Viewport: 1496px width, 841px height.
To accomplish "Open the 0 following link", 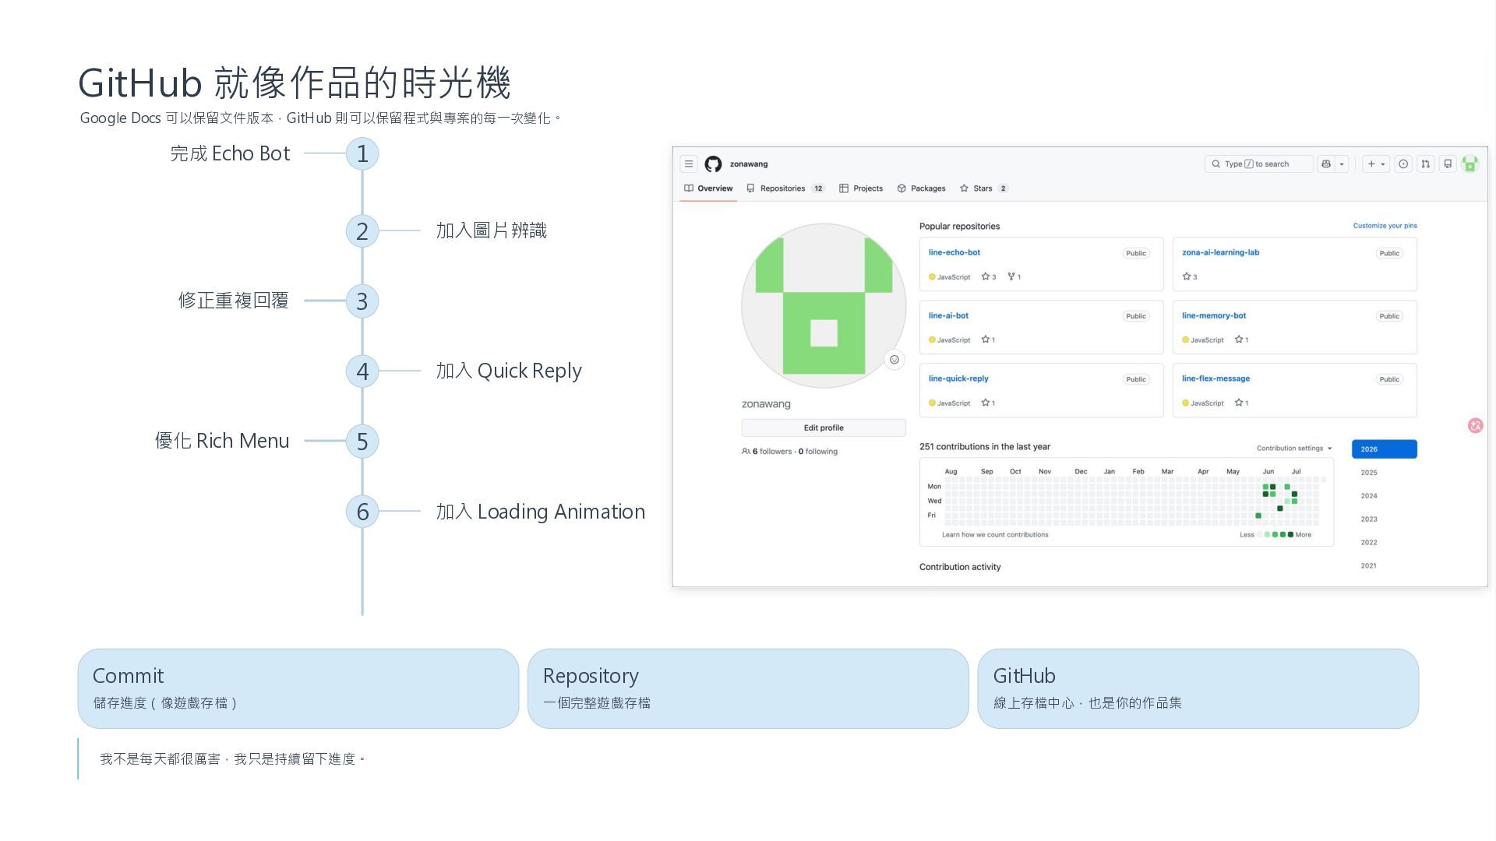I will click(818, 452).
